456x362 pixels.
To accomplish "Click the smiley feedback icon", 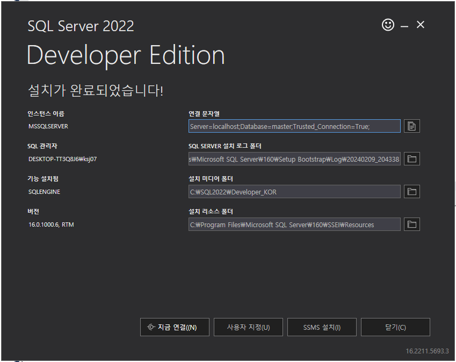I will coord(388,25).
